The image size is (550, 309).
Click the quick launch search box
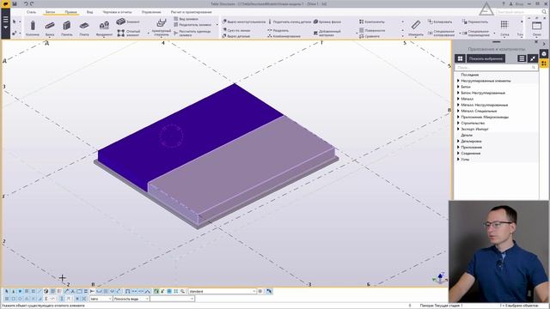pyautogui.click(x=522, y=12)
